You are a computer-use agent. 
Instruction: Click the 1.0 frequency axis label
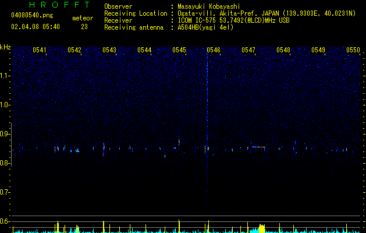[x=5, y=105]
